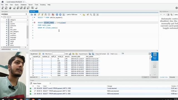The height and width of the screenshot is (100, 178).
Task: Open SQL script file from main toolbar
Action: 6,8
